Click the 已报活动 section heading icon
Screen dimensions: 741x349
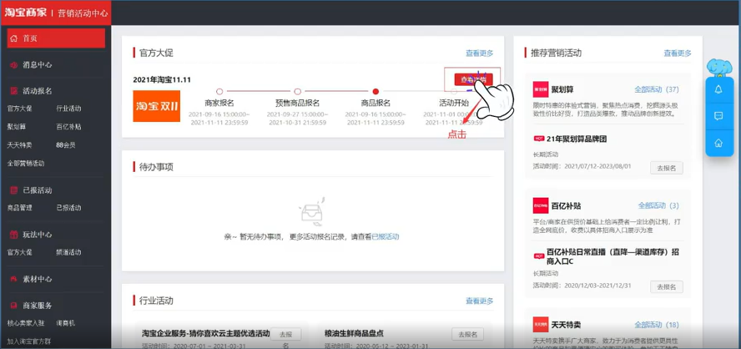(13, 190)
